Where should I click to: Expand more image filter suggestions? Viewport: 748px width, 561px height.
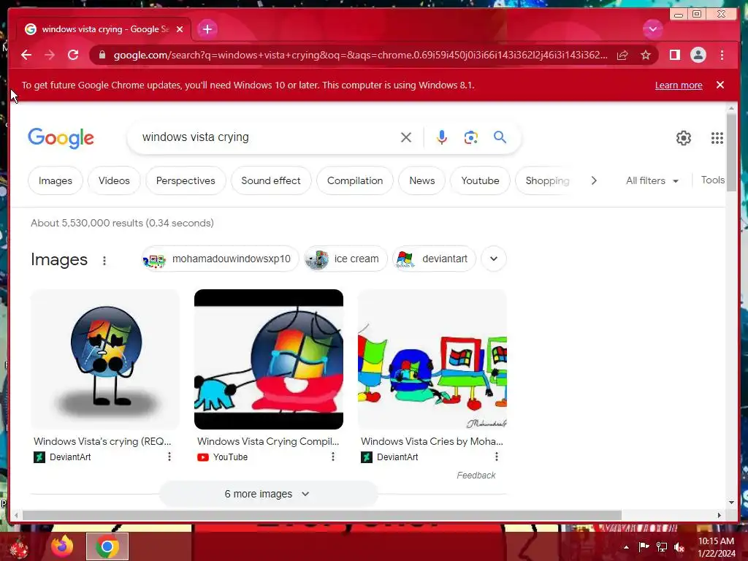[494, 259]
